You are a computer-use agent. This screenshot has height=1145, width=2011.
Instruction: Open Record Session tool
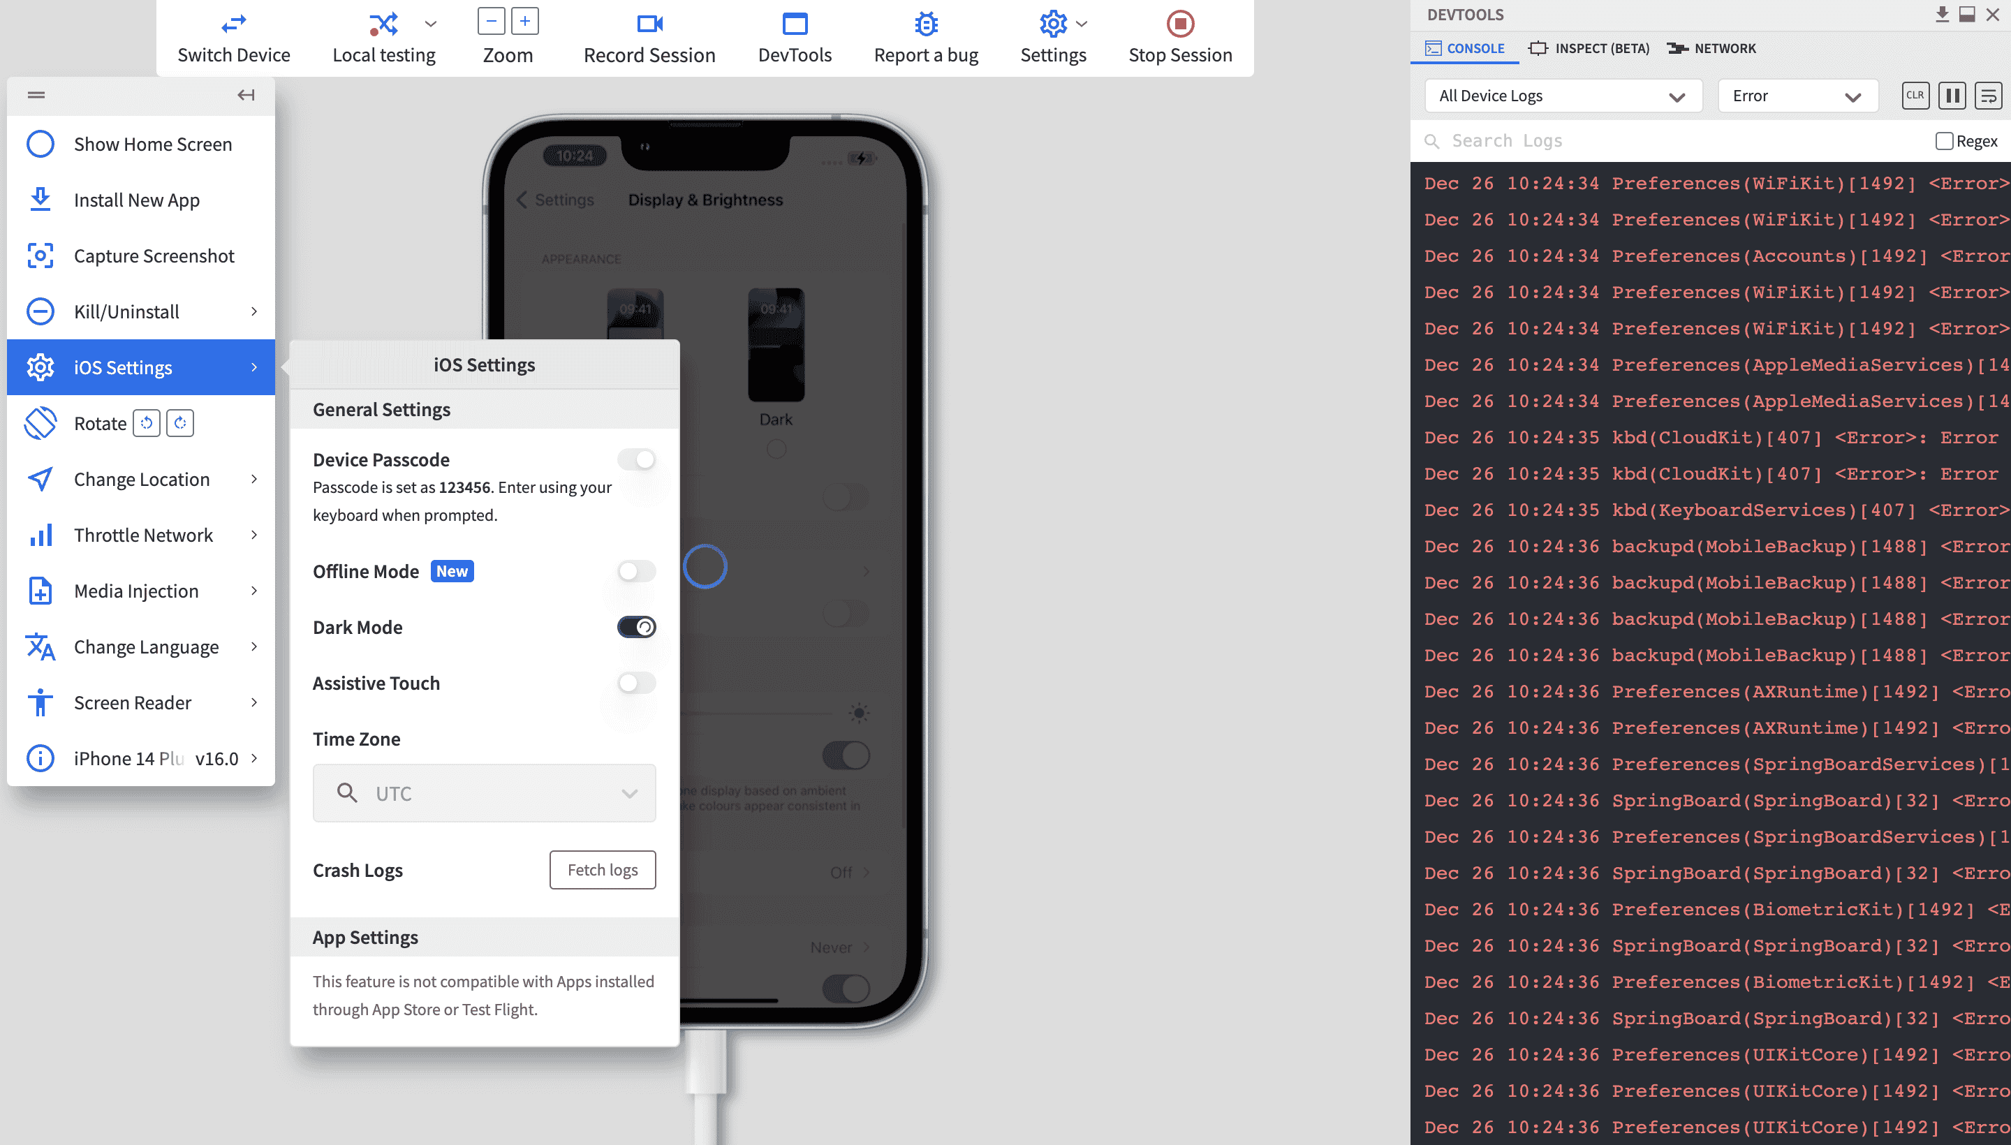tap(651, 38)
